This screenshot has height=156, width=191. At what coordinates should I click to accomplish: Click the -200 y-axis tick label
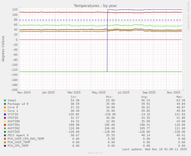pos(14,90)
